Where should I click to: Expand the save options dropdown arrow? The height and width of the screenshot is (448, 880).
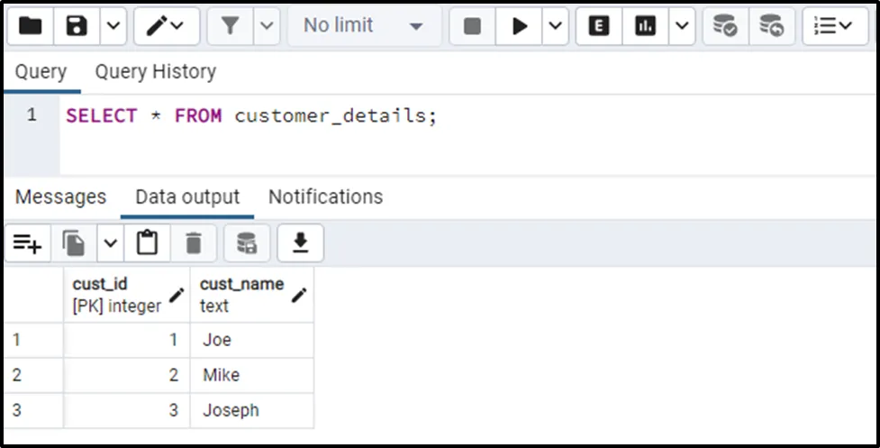coord(112,26)
